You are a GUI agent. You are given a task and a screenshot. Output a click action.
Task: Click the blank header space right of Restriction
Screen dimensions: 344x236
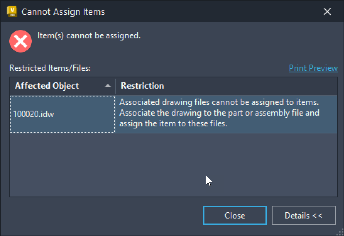(x=250, y=86)
